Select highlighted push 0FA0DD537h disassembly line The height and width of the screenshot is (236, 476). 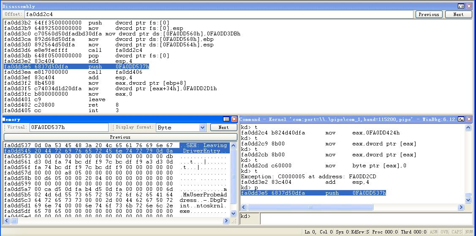click(76, 67)
